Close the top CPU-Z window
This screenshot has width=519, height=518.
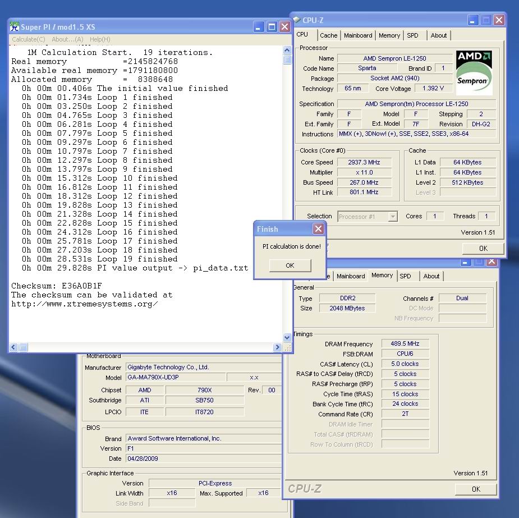click(499, 20)
